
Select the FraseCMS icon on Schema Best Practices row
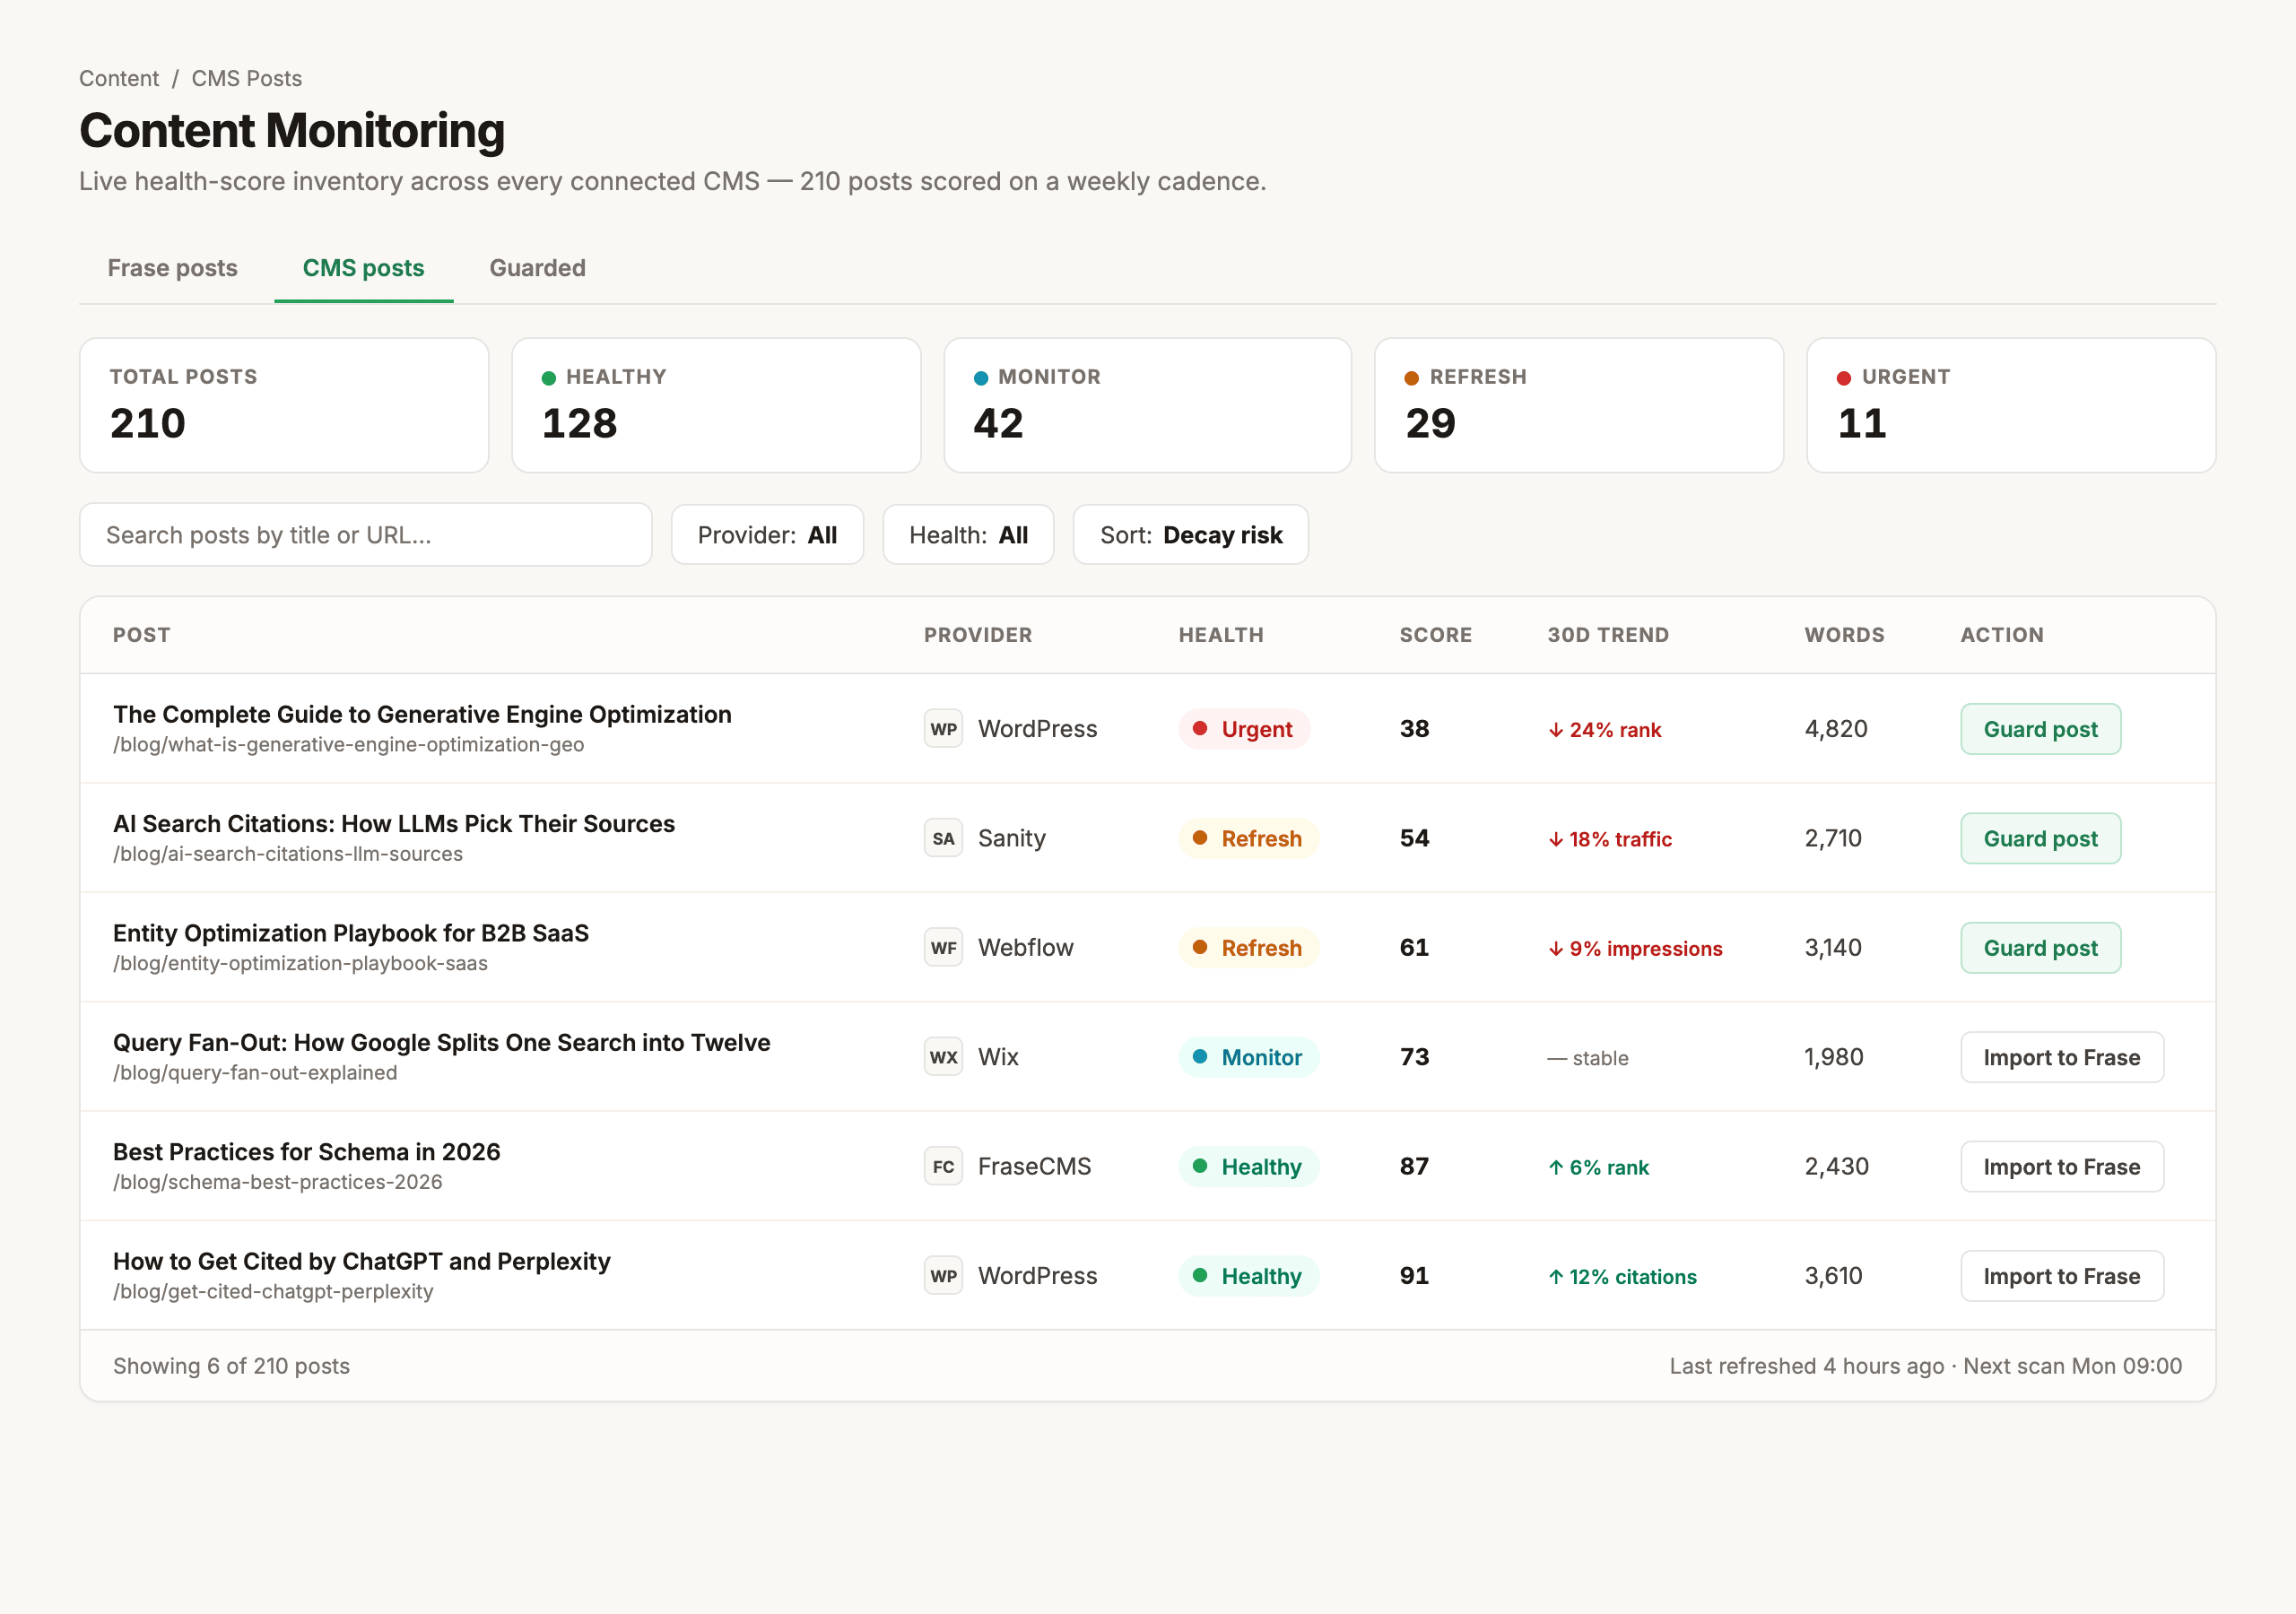pyautogui.click(x=943, y=1166)
